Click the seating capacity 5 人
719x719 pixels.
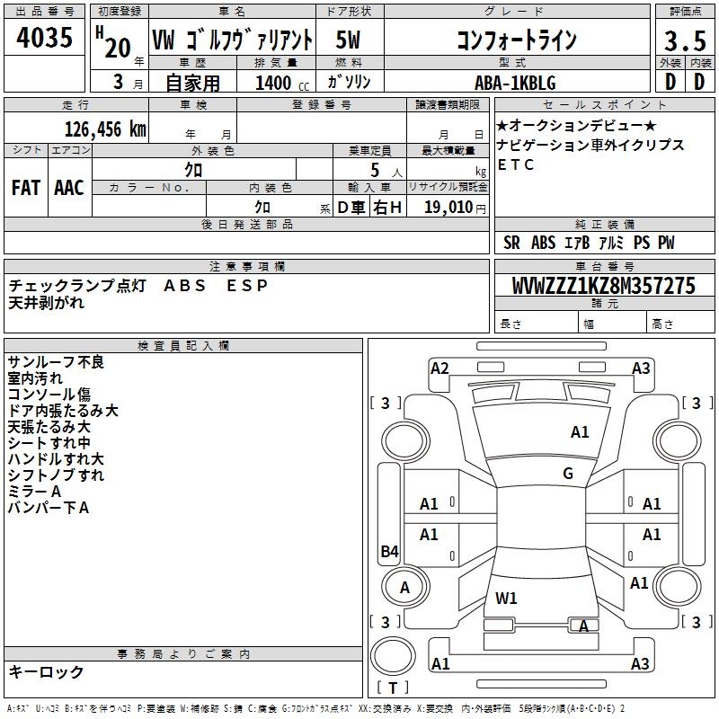tap(386, 171)
